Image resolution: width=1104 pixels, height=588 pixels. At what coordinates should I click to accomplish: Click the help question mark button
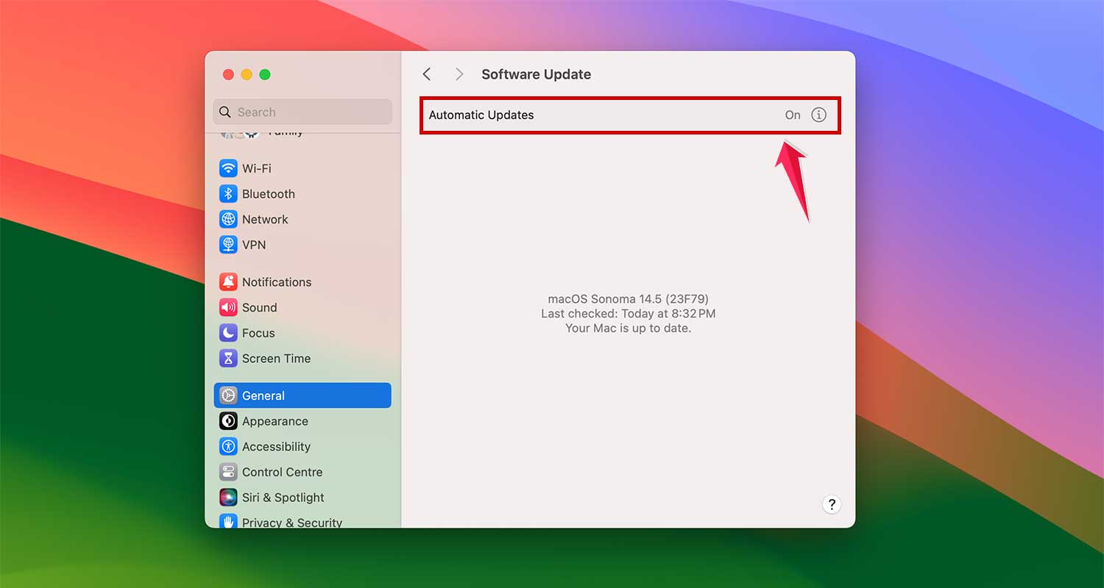(832, 505)
